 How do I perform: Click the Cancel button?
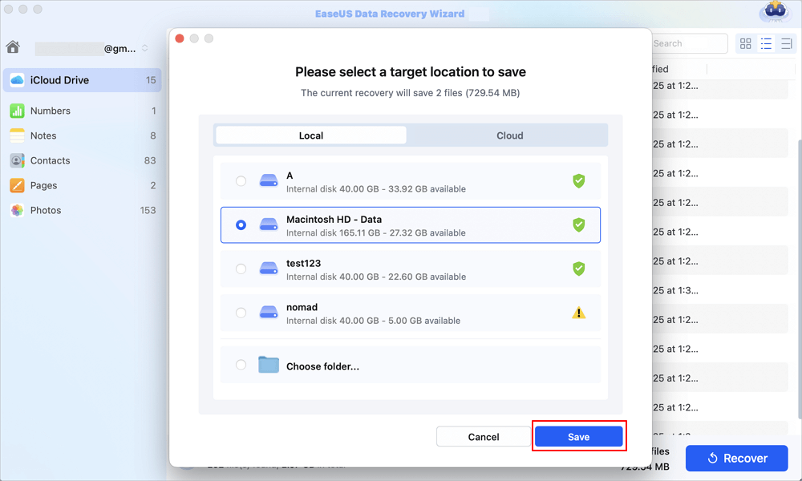click(x=484, y=437)
